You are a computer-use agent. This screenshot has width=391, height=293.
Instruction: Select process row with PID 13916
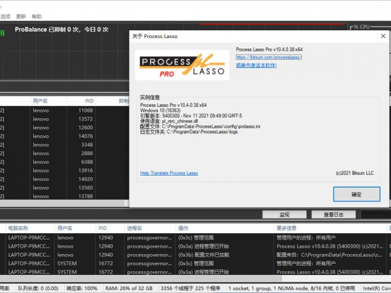tap(64, 171)
